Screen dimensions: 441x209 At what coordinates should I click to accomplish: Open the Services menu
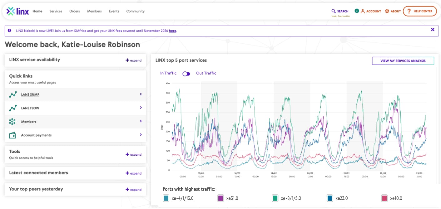(x=56, y=11)
